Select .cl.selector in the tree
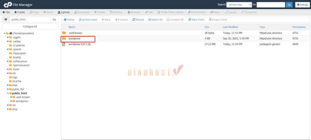 tap(19, 45)
